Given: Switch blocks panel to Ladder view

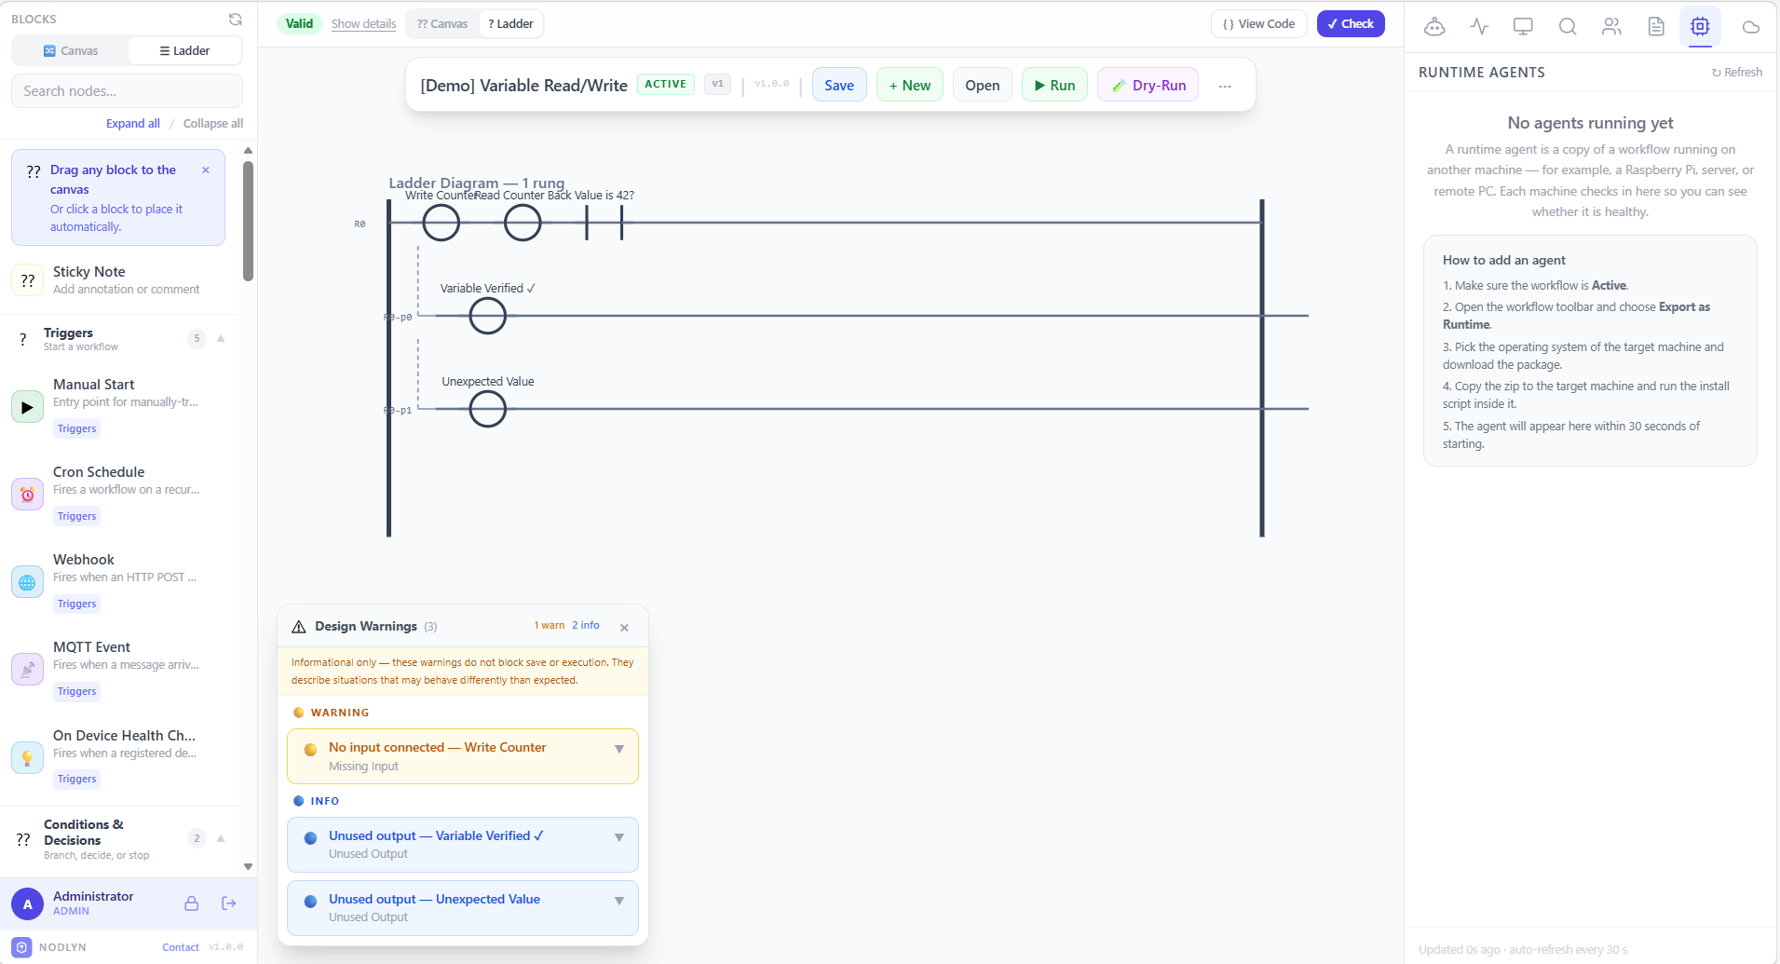Looking at the screenshot, I should [184, 50].
